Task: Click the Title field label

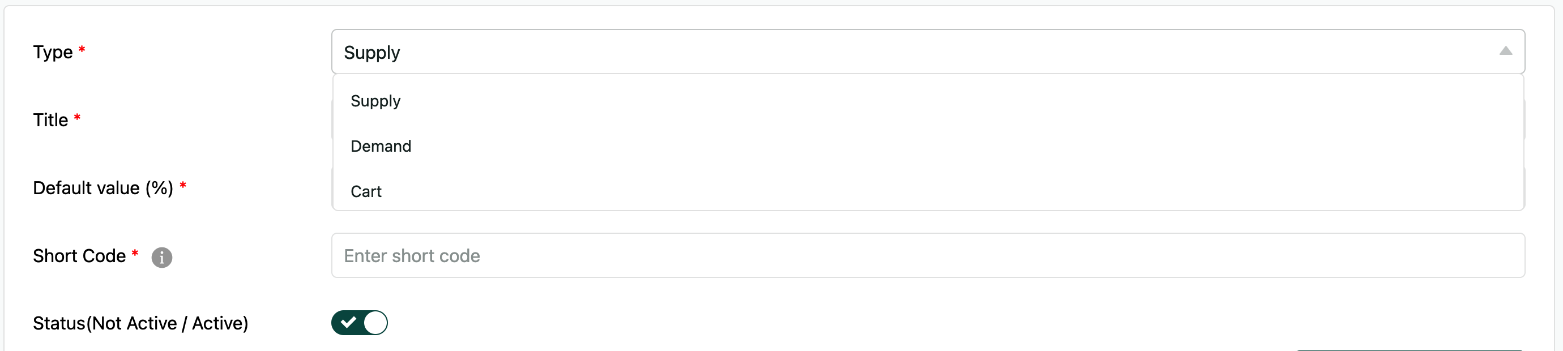Action: point(50,120)
